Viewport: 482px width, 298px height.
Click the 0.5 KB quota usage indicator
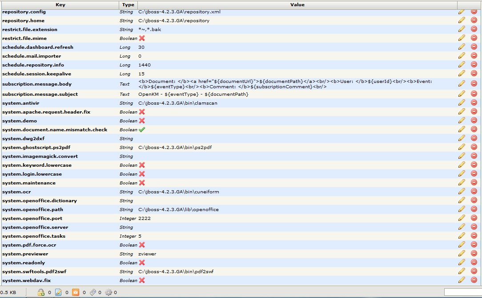click(x=9, y=292)
